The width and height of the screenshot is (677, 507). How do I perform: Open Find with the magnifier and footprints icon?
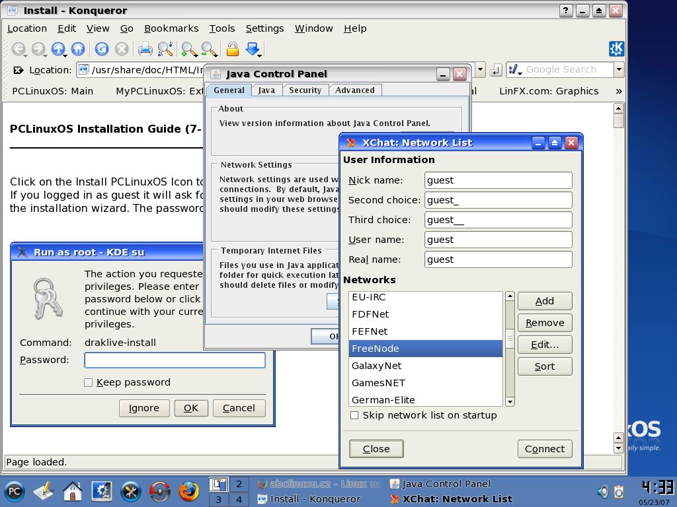click(x=165, y=49)
